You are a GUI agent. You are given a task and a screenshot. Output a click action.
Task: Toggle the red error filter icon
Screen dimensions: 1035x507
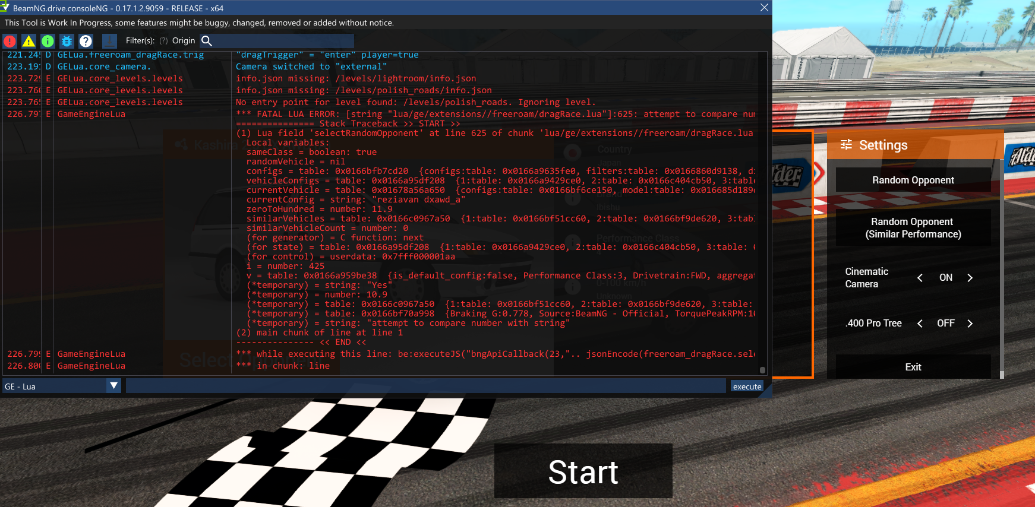click(x=10, y=41)
